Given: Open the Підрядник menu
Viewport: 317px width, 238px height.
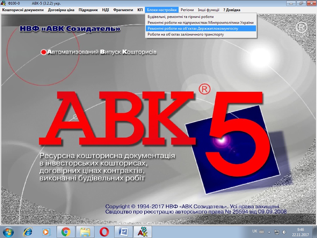Looking at the screenshot, I should pos(88,10).
